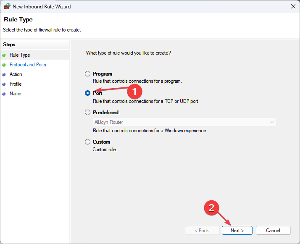Choose the Predefined radio option

pyautogui.click(x=88, y=113)
